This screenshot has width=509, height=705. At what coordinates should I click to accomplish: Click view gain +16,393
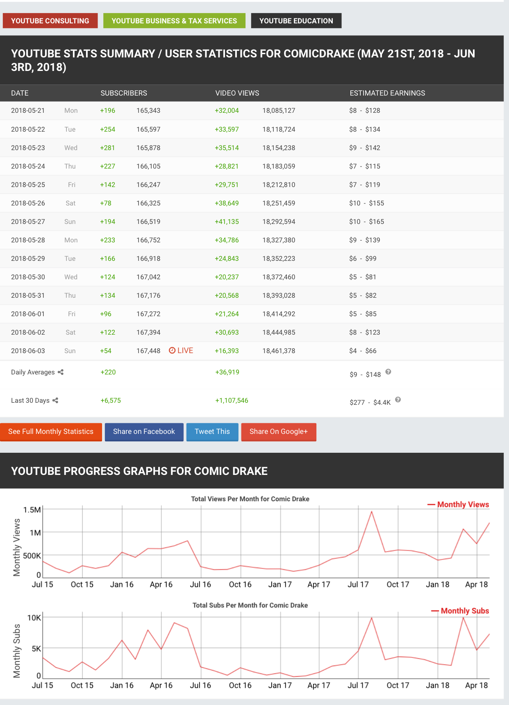[x=227, y=351]
